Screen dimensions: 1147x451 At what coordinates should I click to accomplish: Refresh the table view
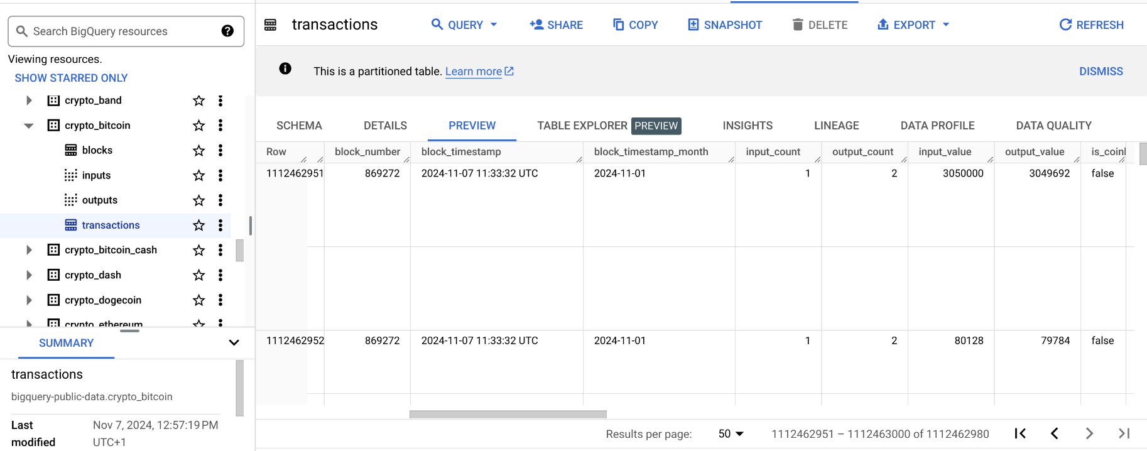(1091, 25)
